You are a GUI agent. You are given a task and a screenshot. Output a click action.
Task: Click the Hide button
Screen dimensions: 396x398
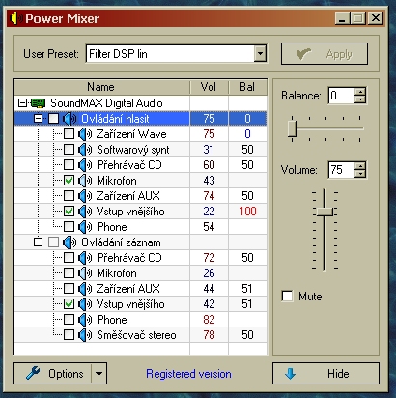click(x=325, y=374)
